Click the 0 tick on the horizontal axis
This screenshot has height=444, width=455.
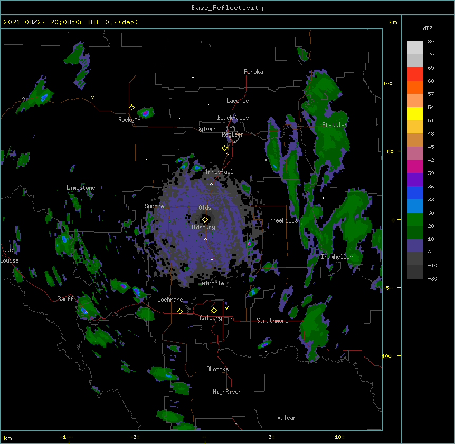[204, 437]
